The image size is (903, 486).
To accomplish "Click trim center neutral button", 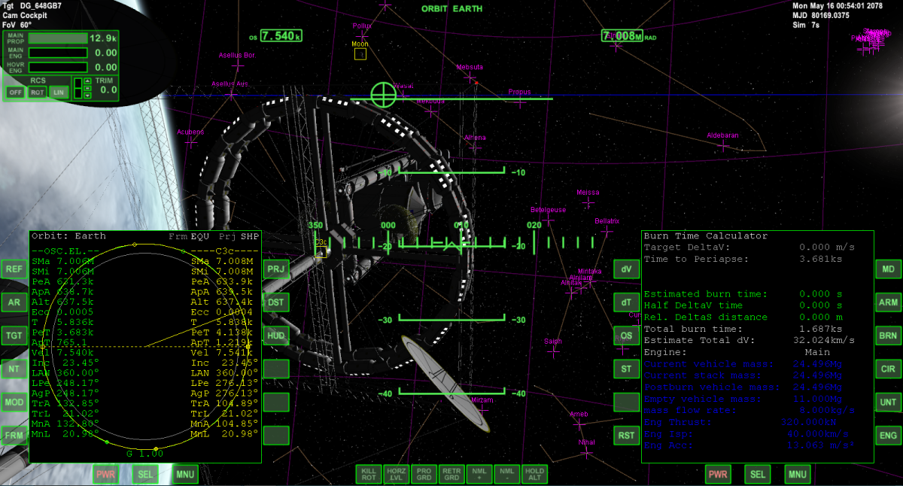I will (x=87, y=88).
